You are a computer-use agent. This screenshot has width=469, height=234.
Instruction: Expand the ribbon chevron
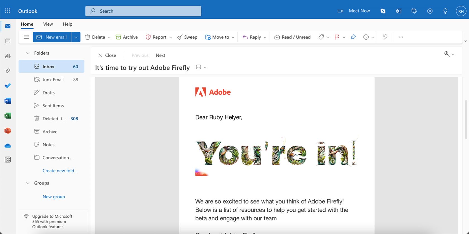466,41
